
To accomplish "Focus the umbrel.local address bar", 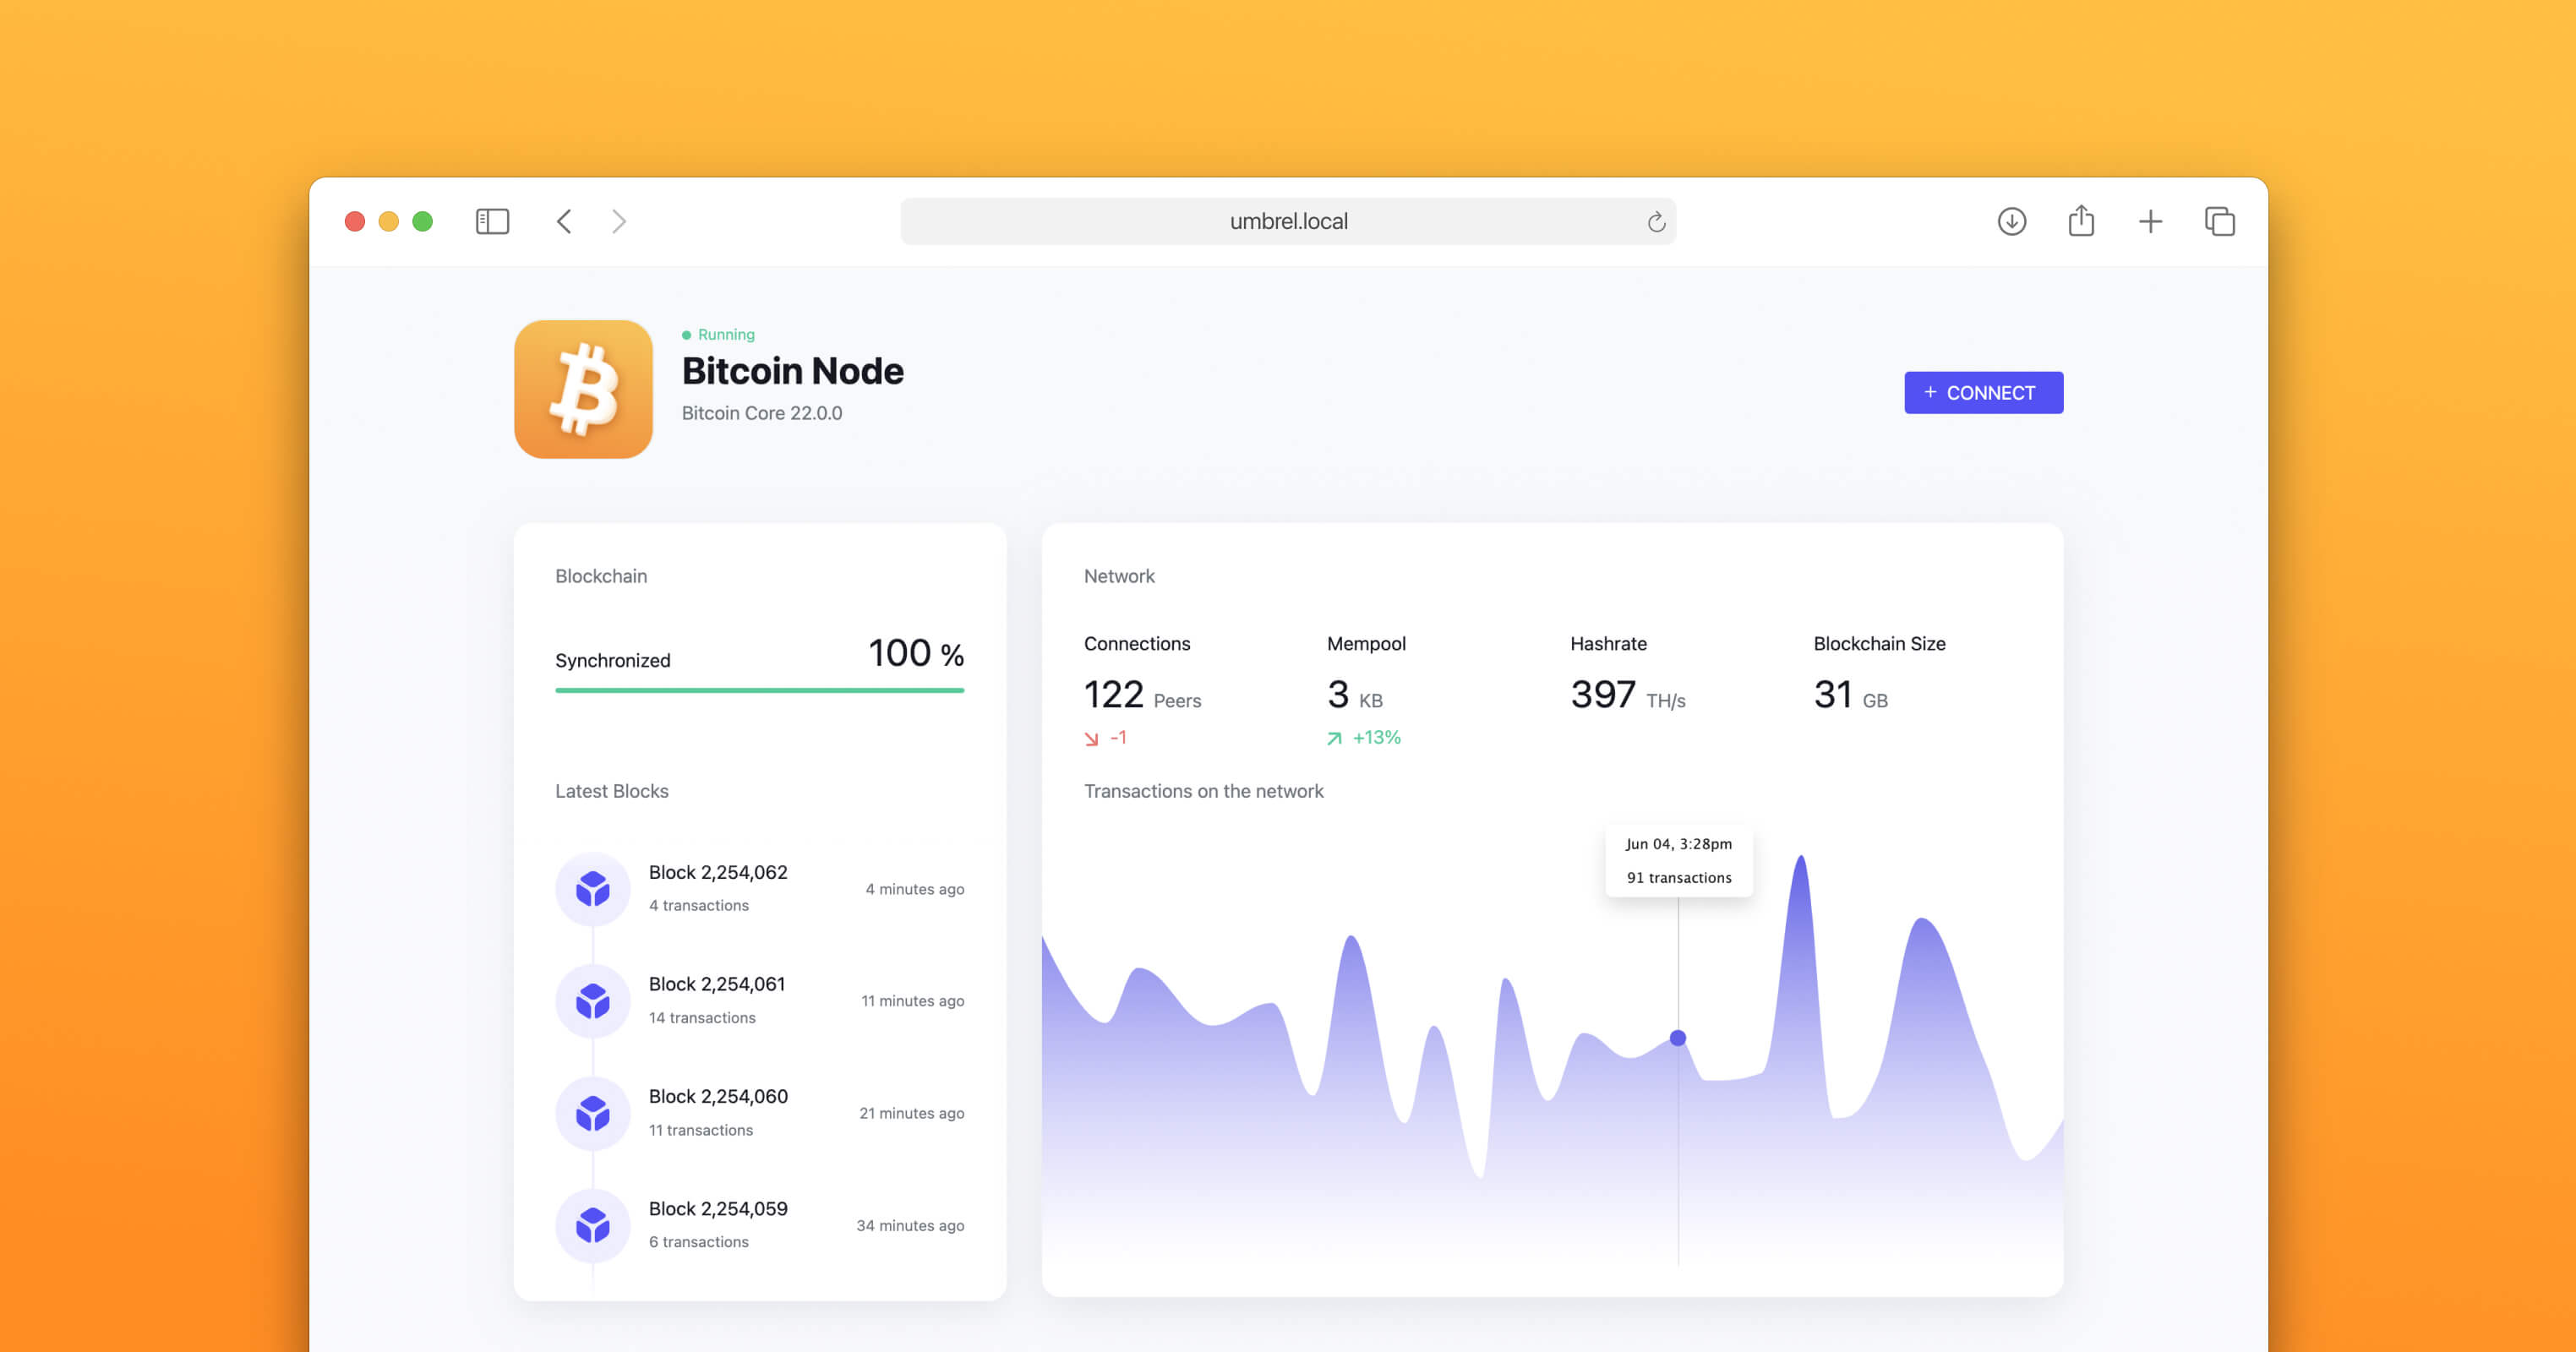I will [x=1288, y=221].
